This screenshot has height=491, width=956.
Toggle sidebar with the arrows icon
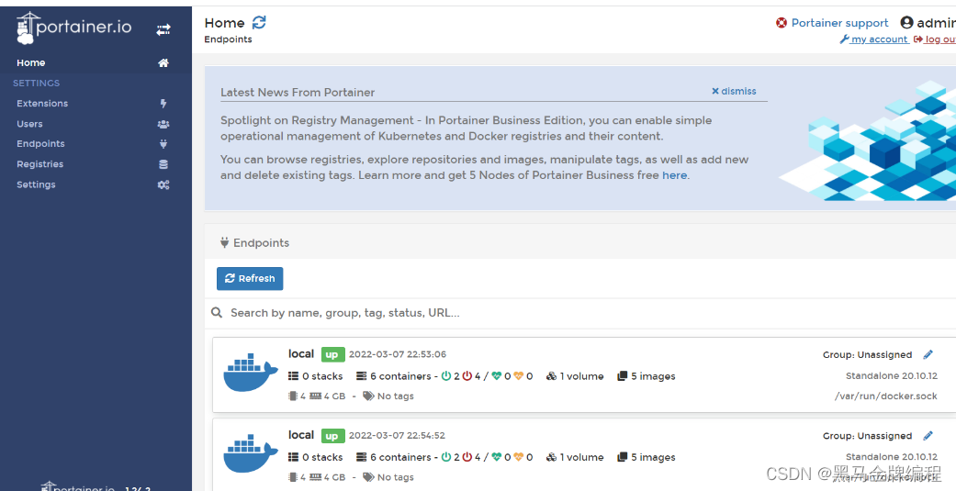click(163, 29)
